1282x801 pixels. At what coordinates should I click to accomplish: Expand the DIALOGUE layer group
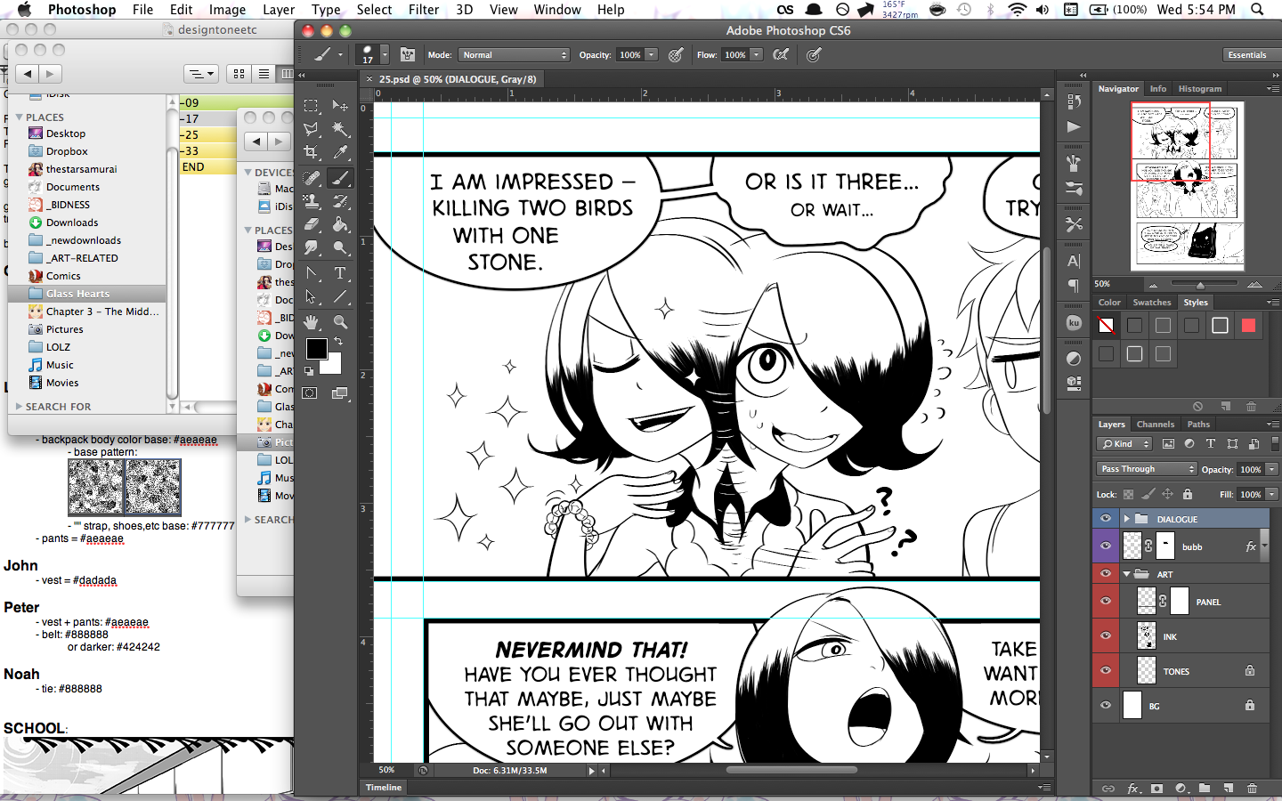point(1126,519)
